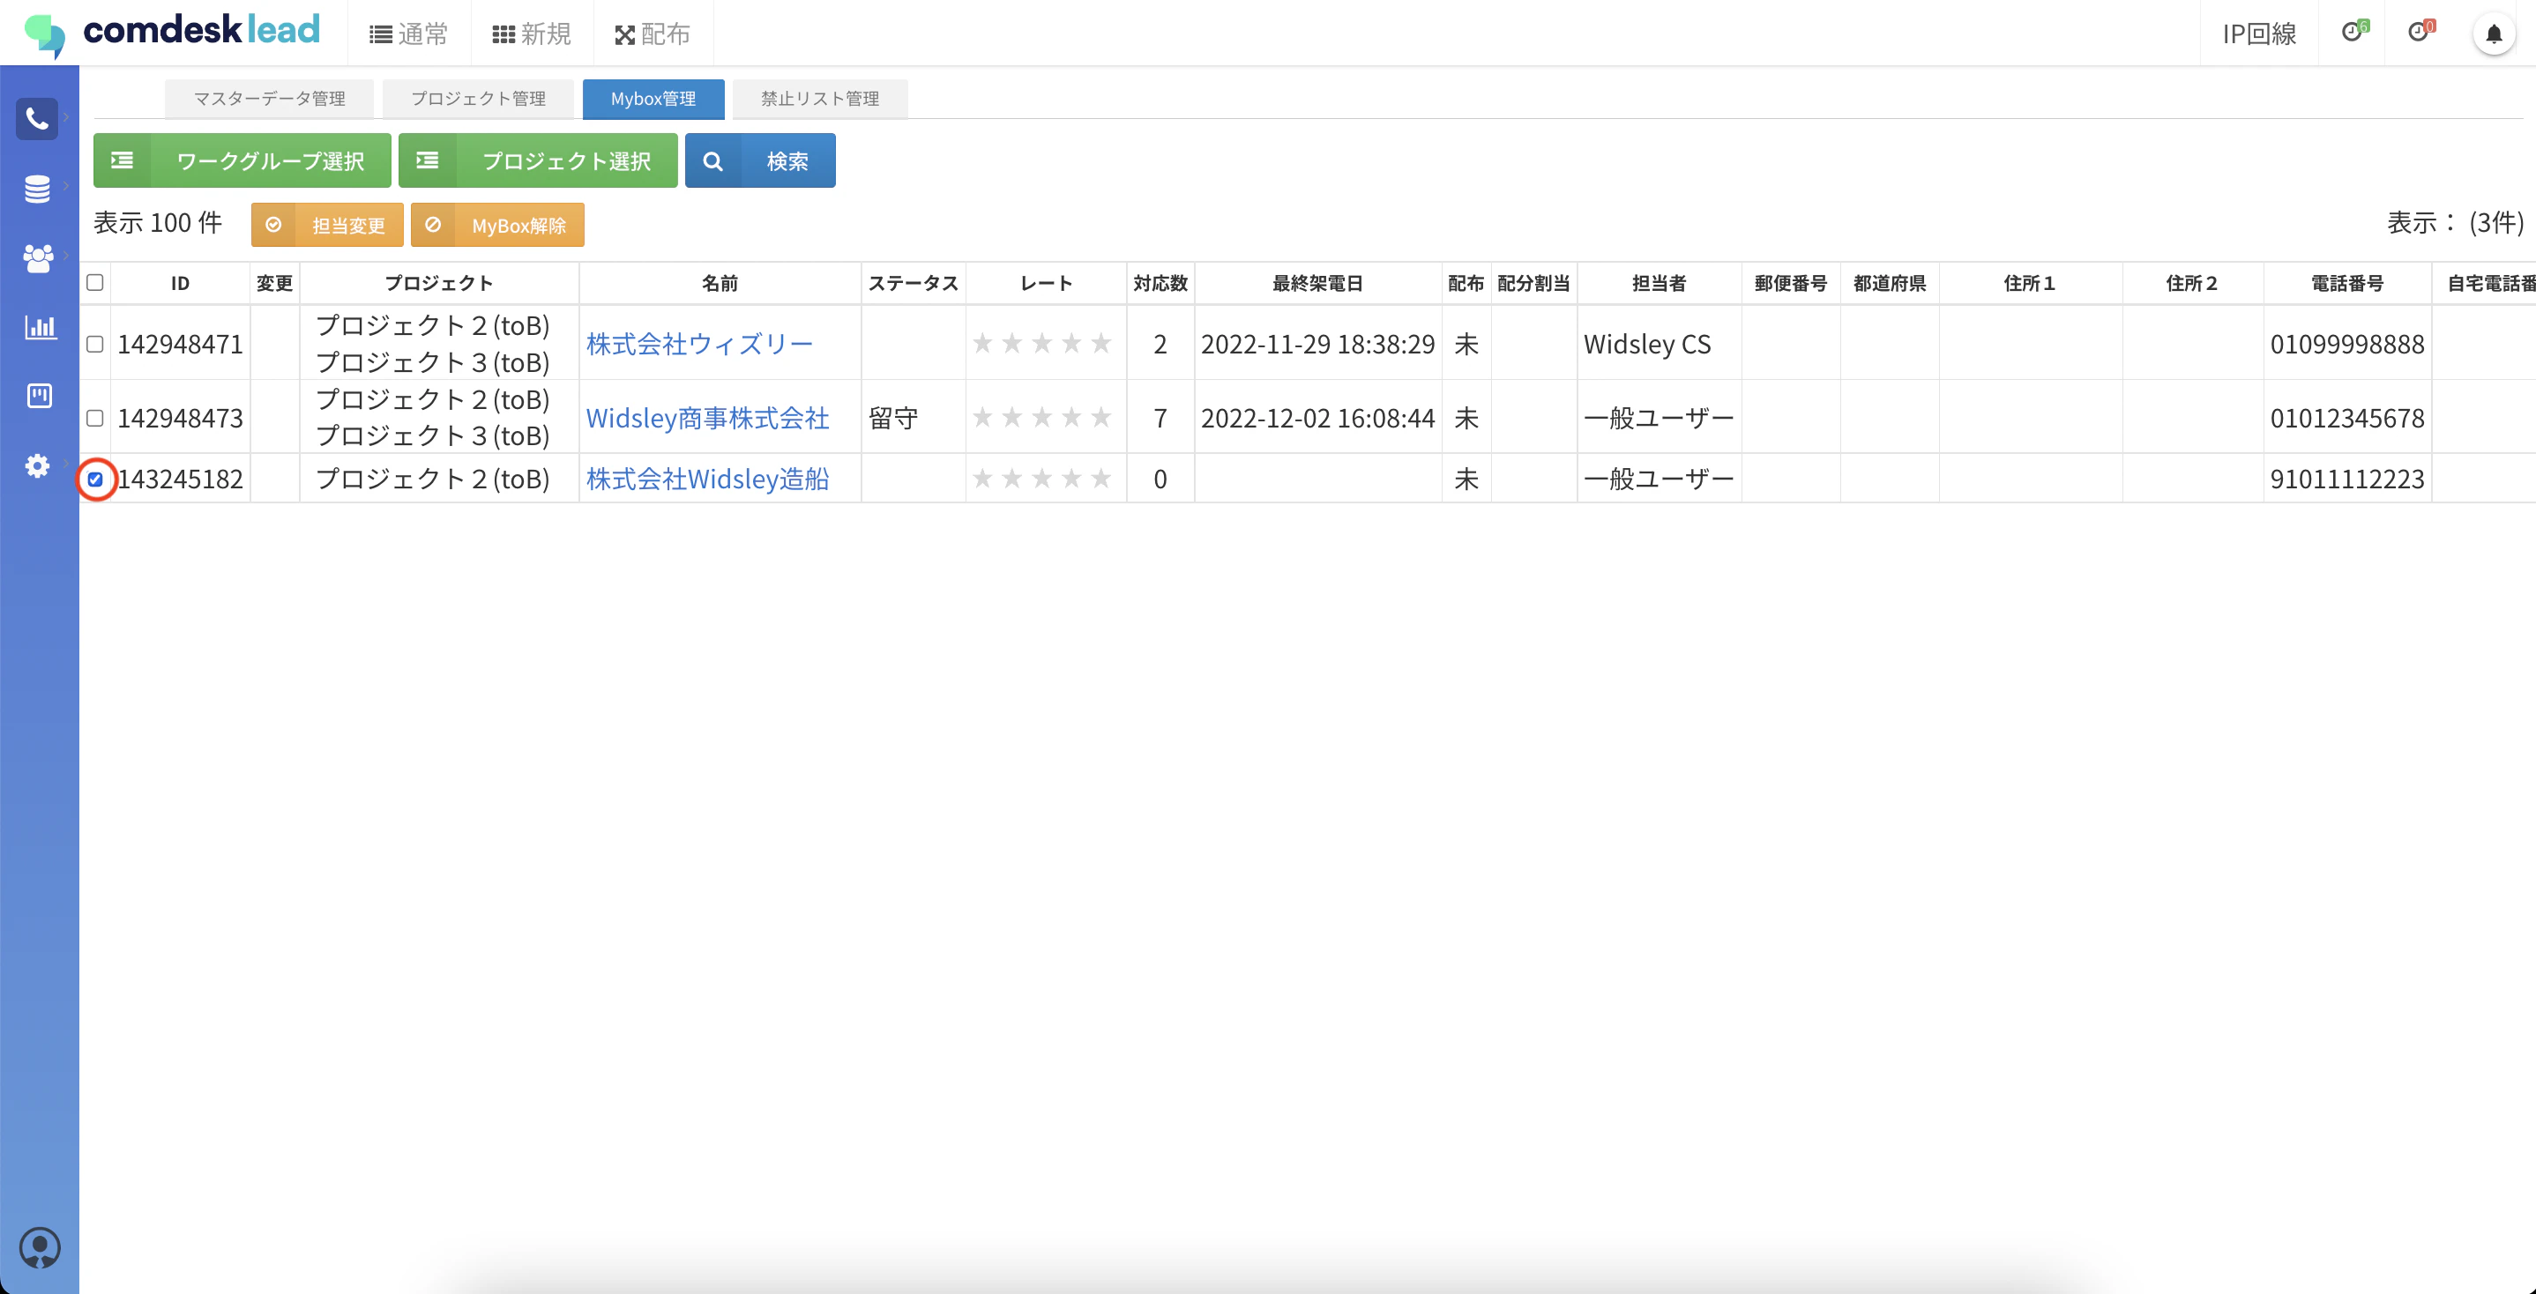Open the user profile avatar icon
This screenshot has width=2536, height=1294.
[40, 1248]
